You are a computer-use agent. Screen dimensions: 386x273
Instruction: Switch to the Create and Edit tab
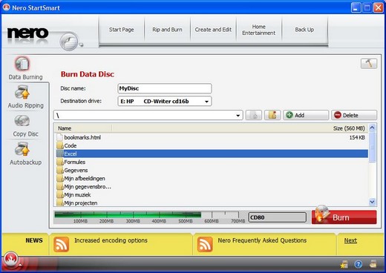tap(213, 30)
